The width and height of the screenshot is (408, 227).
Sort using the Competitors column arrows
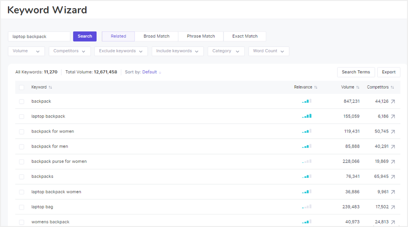(x=393, y=88)
